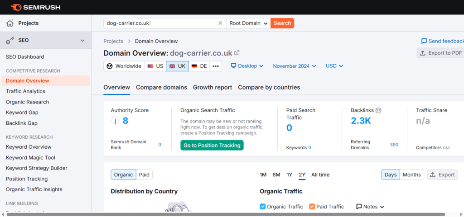Set chart granularity to Days
This screenshot has height=217, width=464.
tap(390, 175)
